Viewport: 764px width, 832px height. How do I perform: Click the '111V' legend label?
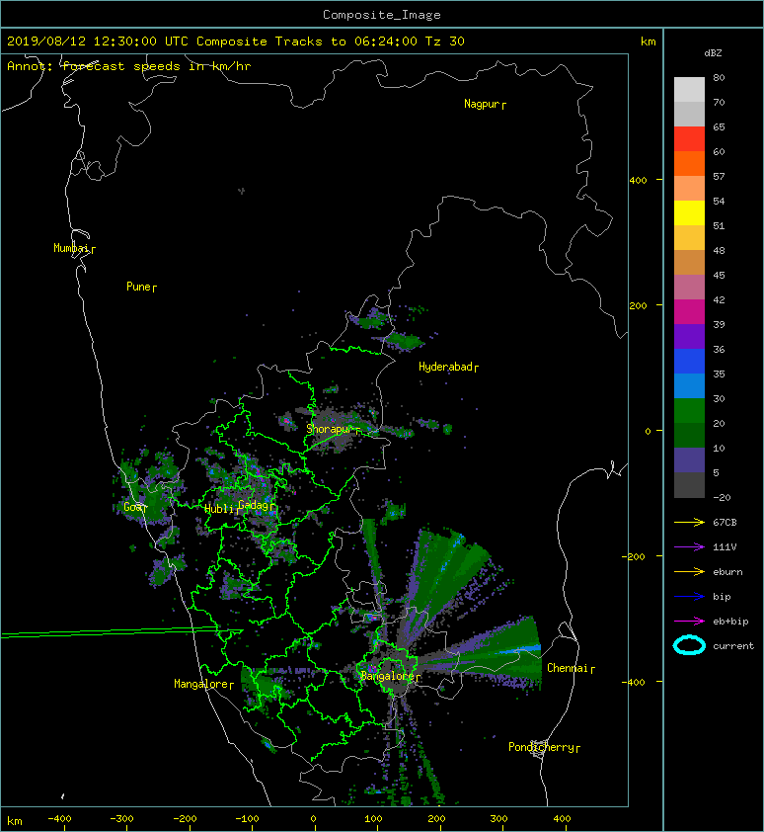pyautogui.click(x=725, y=547)
